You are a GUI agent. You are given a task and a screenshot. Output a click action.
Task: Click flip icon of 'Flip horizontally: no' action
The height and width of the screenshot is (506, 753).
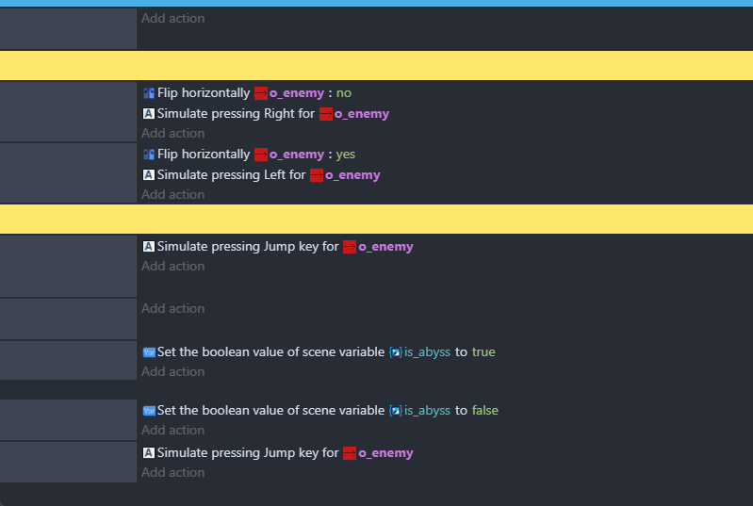pos(149,93)
